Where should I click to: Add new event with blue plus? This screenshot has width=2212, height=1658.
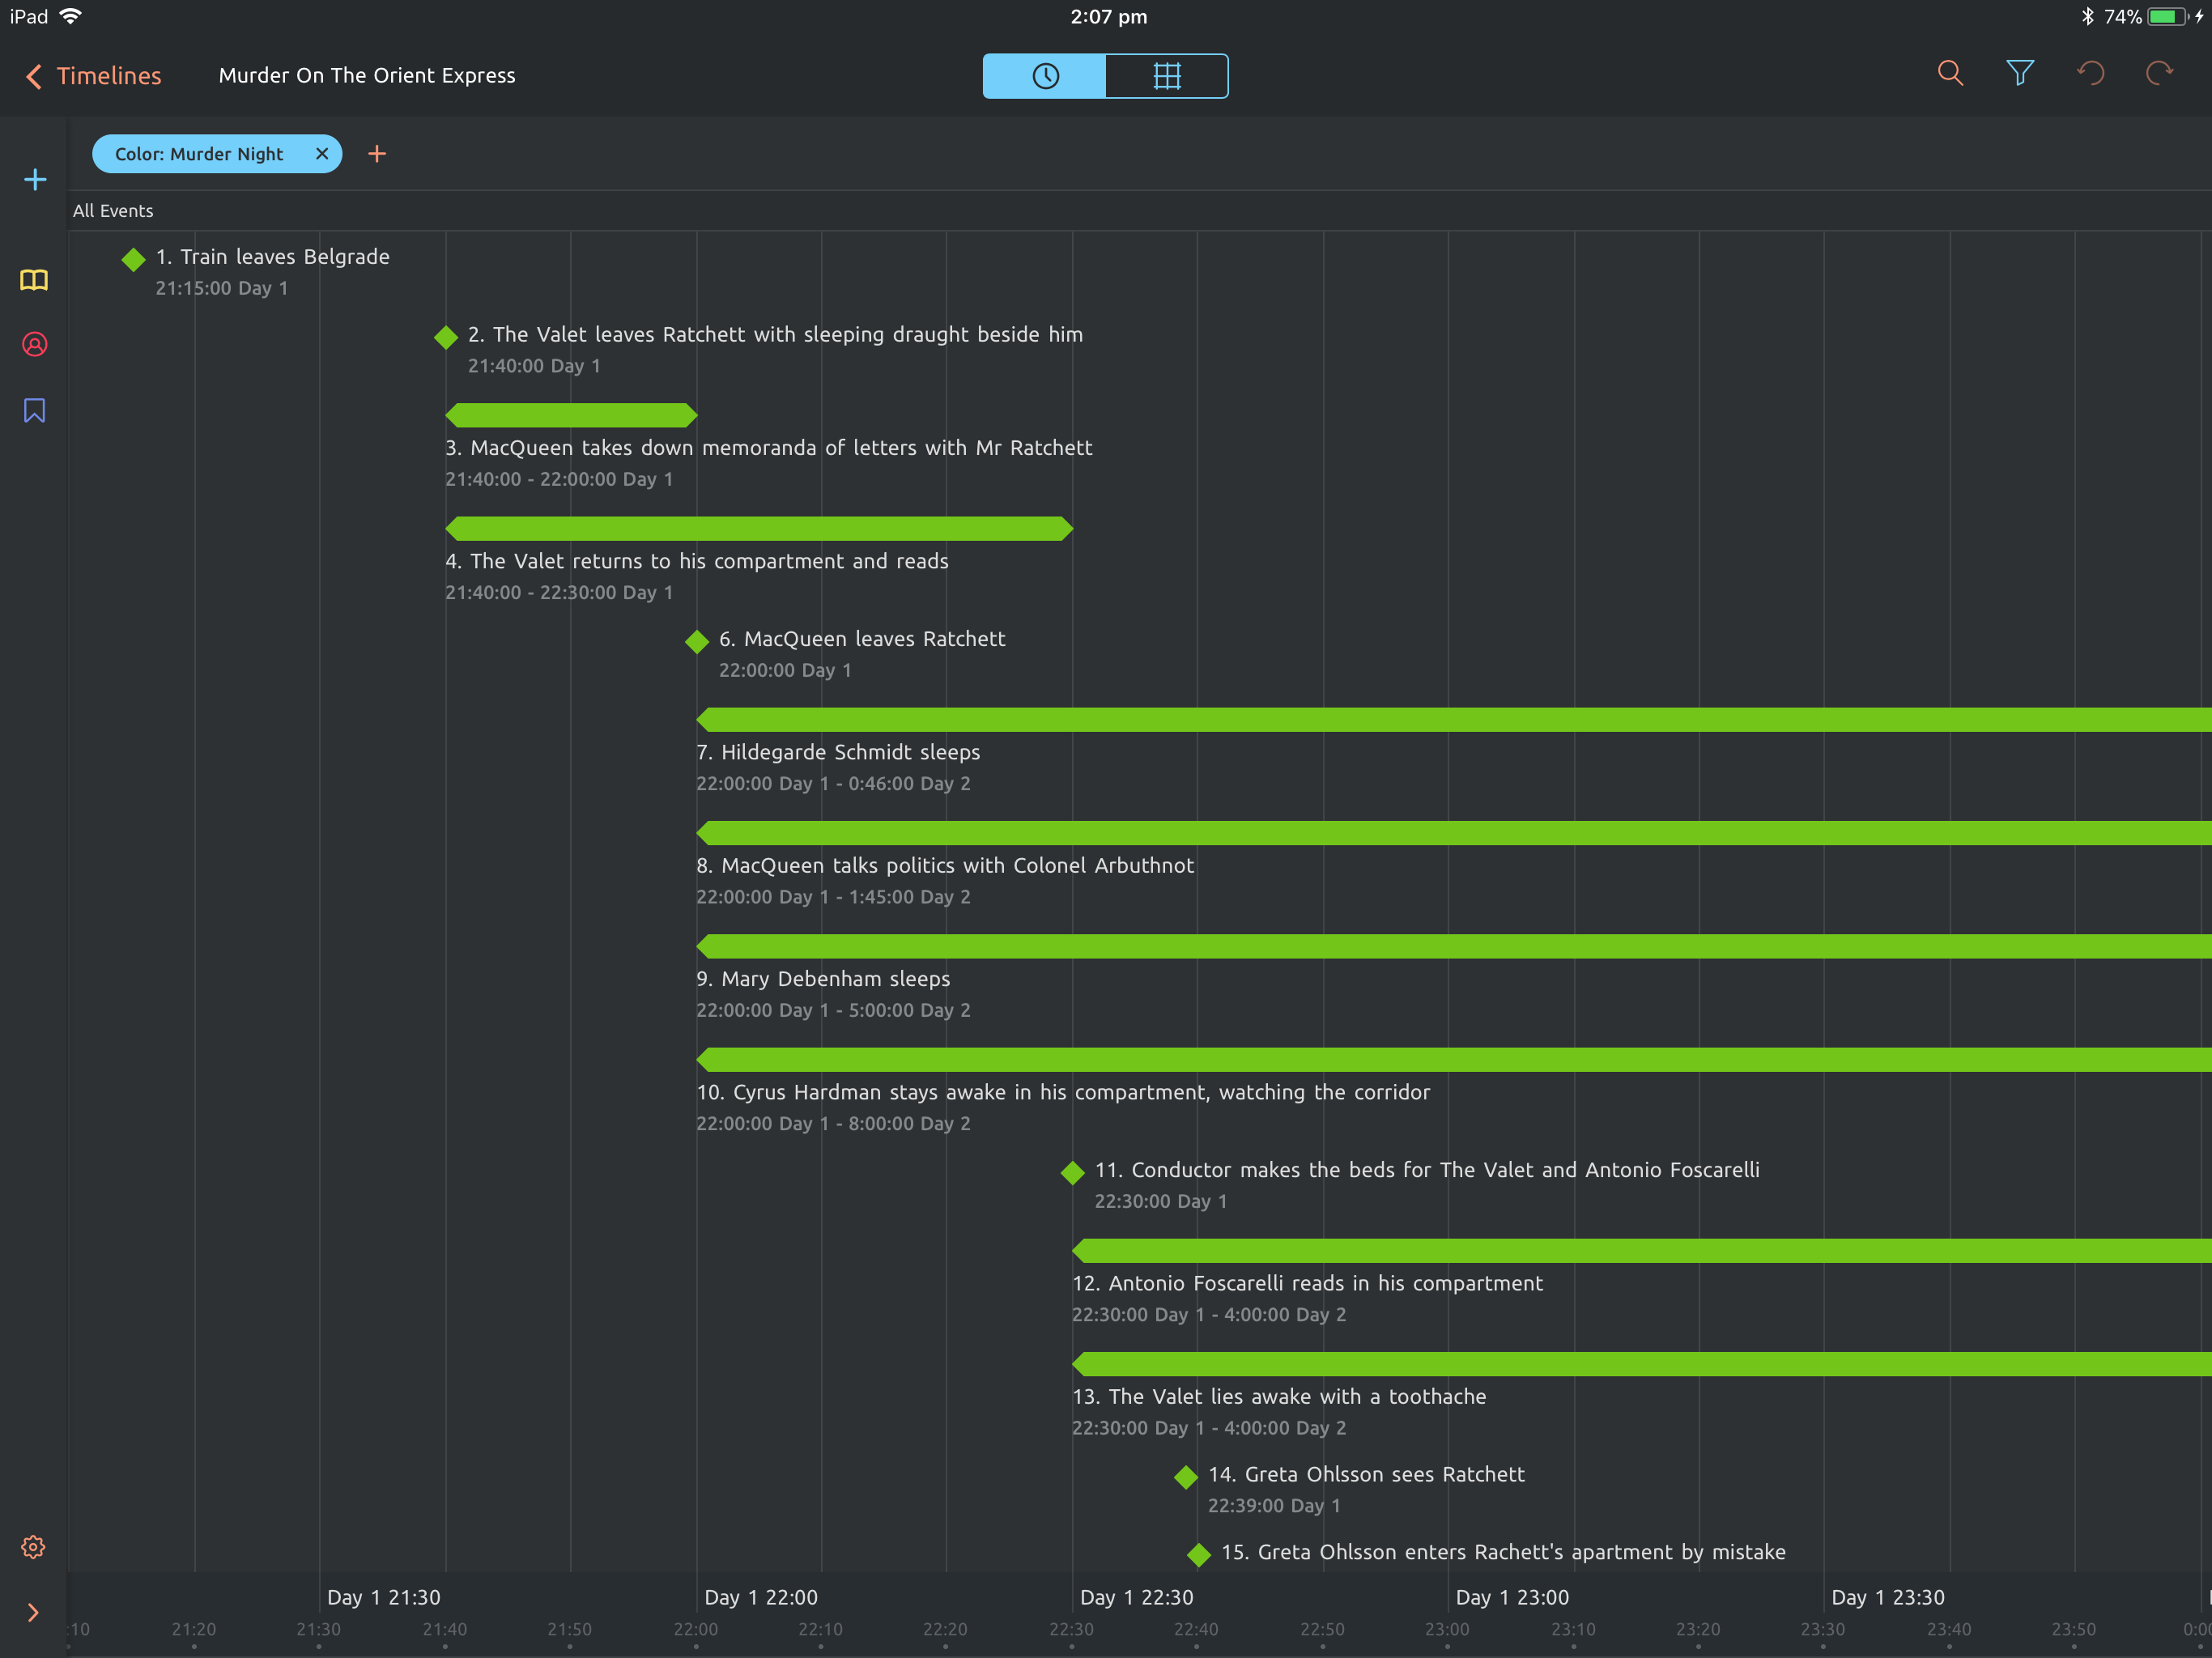pyautogui.click(x=35, y=180)
